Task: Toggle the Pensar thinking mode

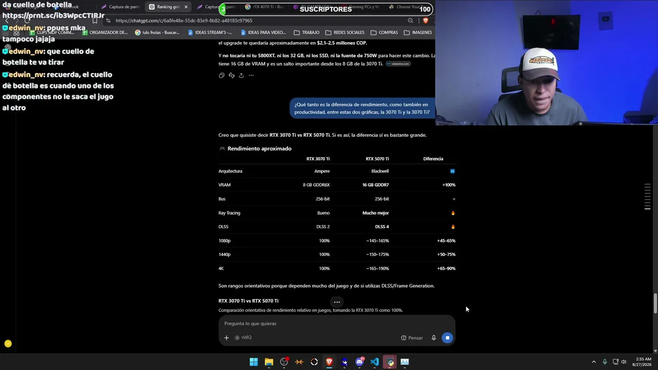Action: (x=412, y=338)
